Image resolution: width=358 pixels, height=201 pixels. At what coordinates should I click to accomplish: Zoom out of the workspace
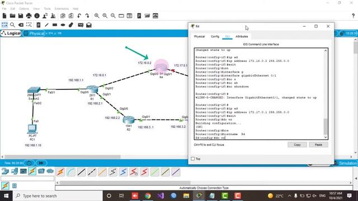point(113,16)
